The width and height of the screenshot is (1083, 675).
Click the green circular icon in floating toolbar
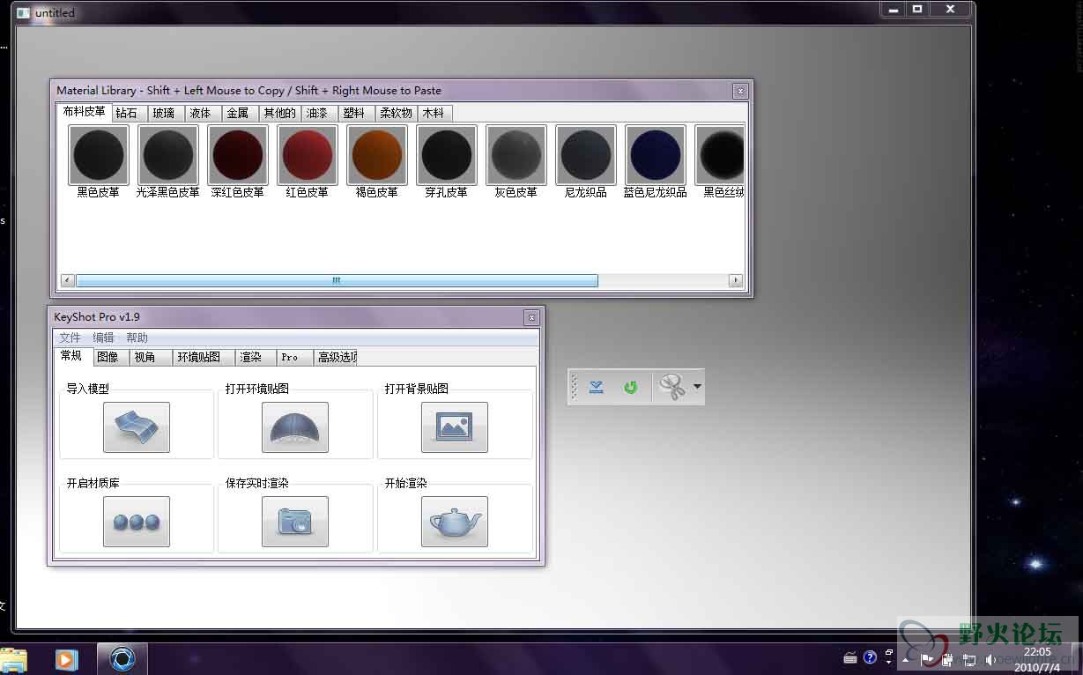pos(630,387)
